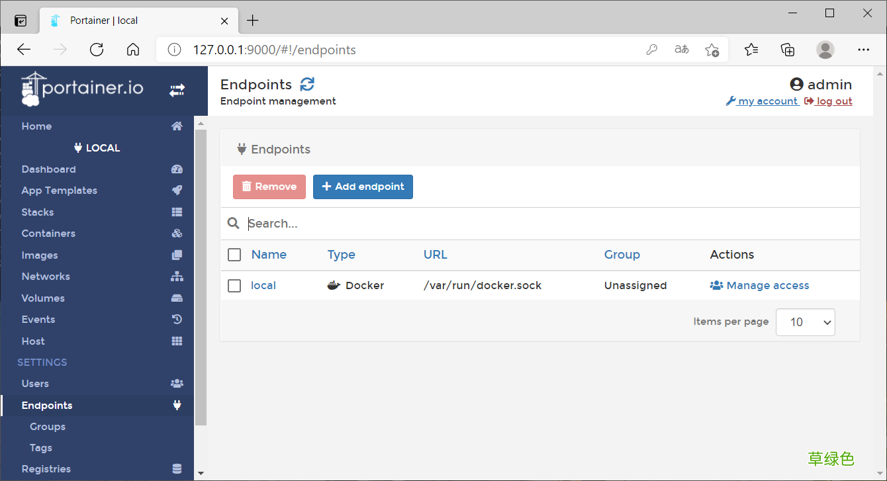
Task: Refresh the Endpoints list
Action: pyautogui.click(x=306, y=84)
